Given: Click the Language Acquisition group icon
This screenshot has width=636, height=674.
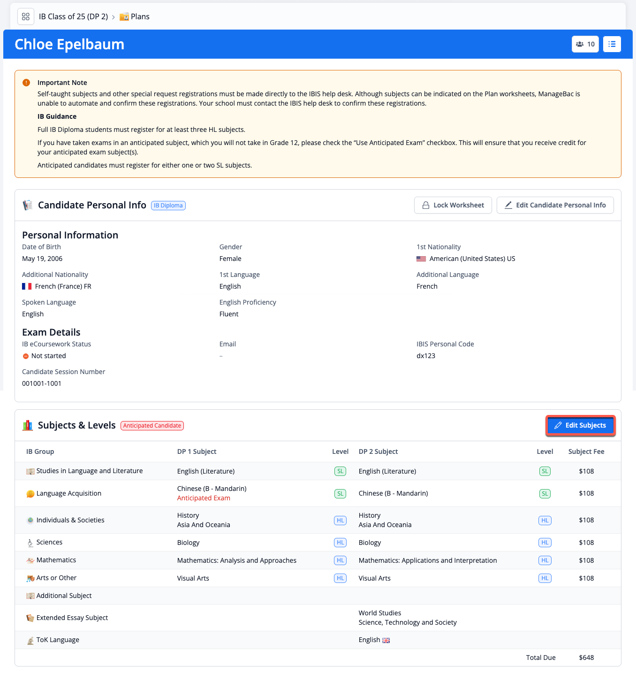Looking at the screenshot, I should [30, 494].
